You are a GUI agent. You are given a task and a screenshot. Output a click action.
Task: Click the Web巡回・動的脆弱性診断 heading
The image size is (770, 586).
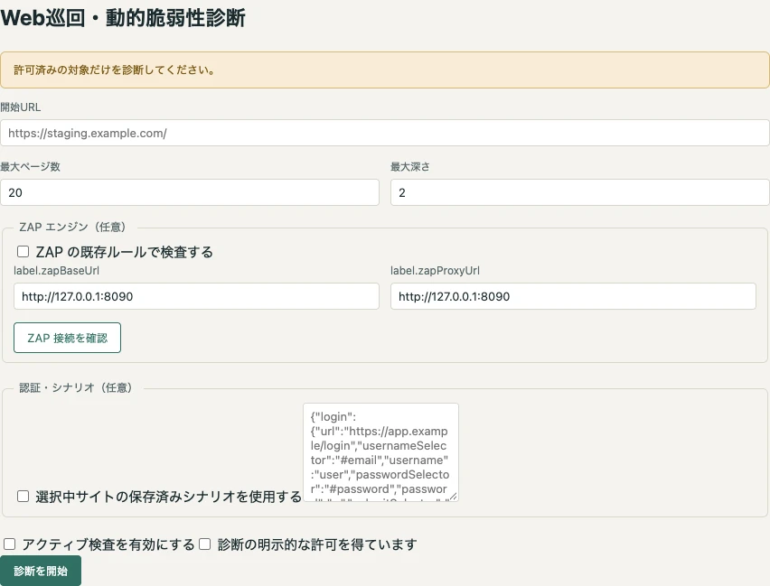click(x=123, y=18)
